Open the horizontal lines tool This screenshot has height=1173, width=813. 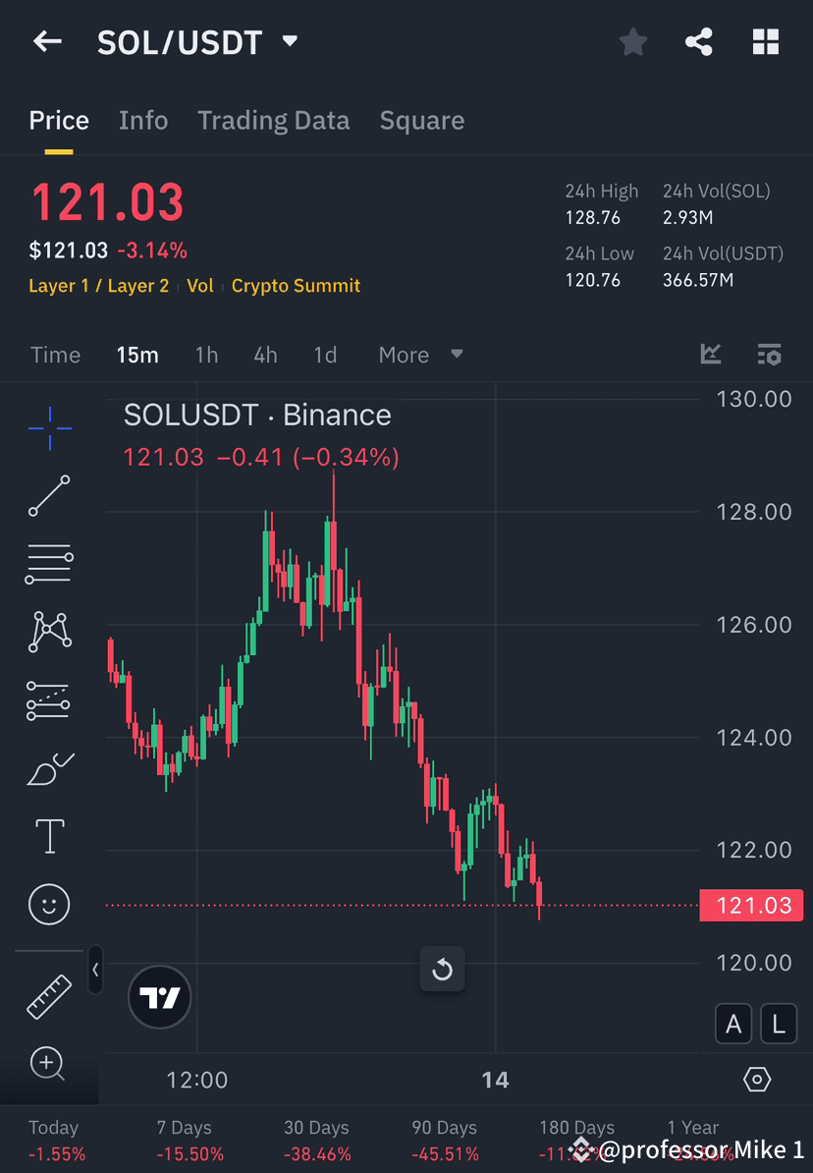49,564
